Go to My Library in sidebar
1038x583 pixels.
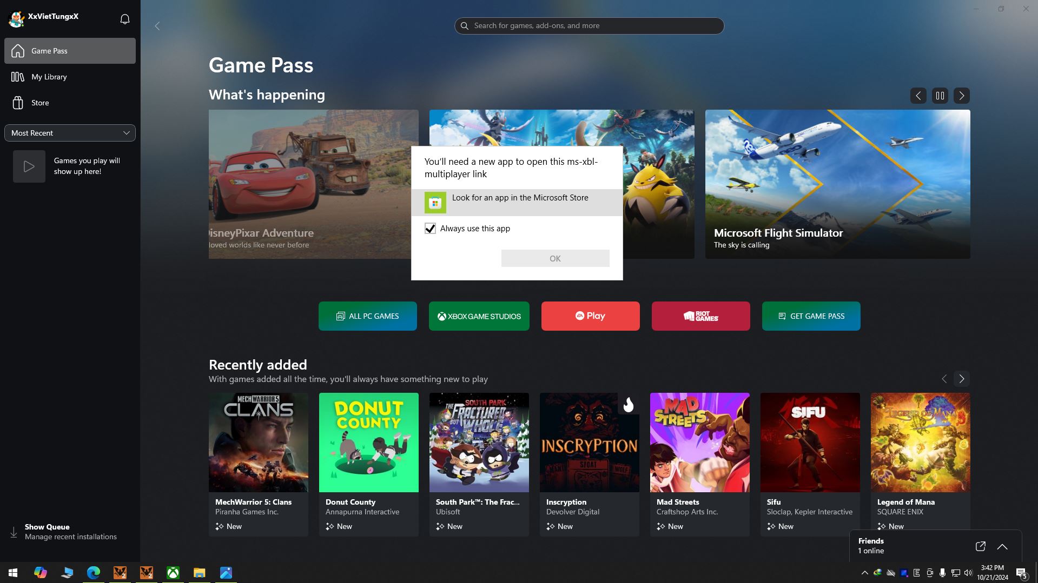pyautogui.click(x=49, y=77)
